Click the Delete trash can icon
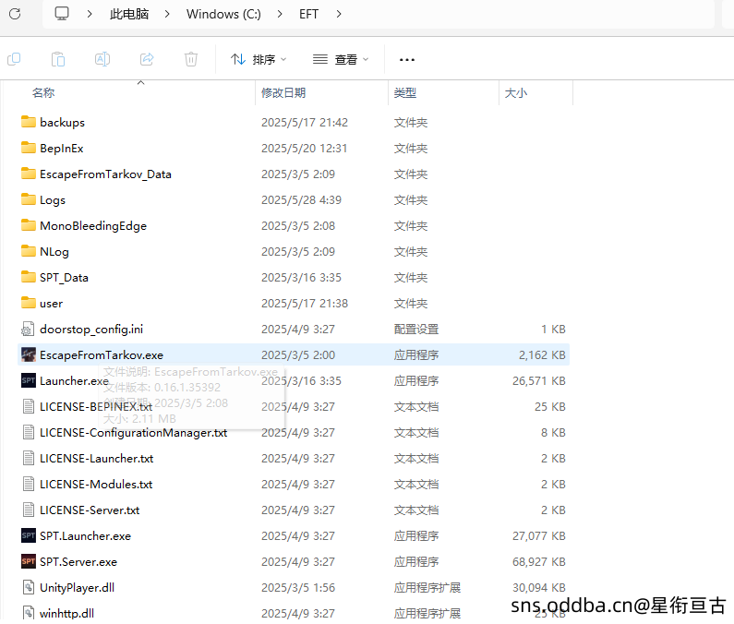This screenshot has height=624, width=734. click(x=191, y=59)
